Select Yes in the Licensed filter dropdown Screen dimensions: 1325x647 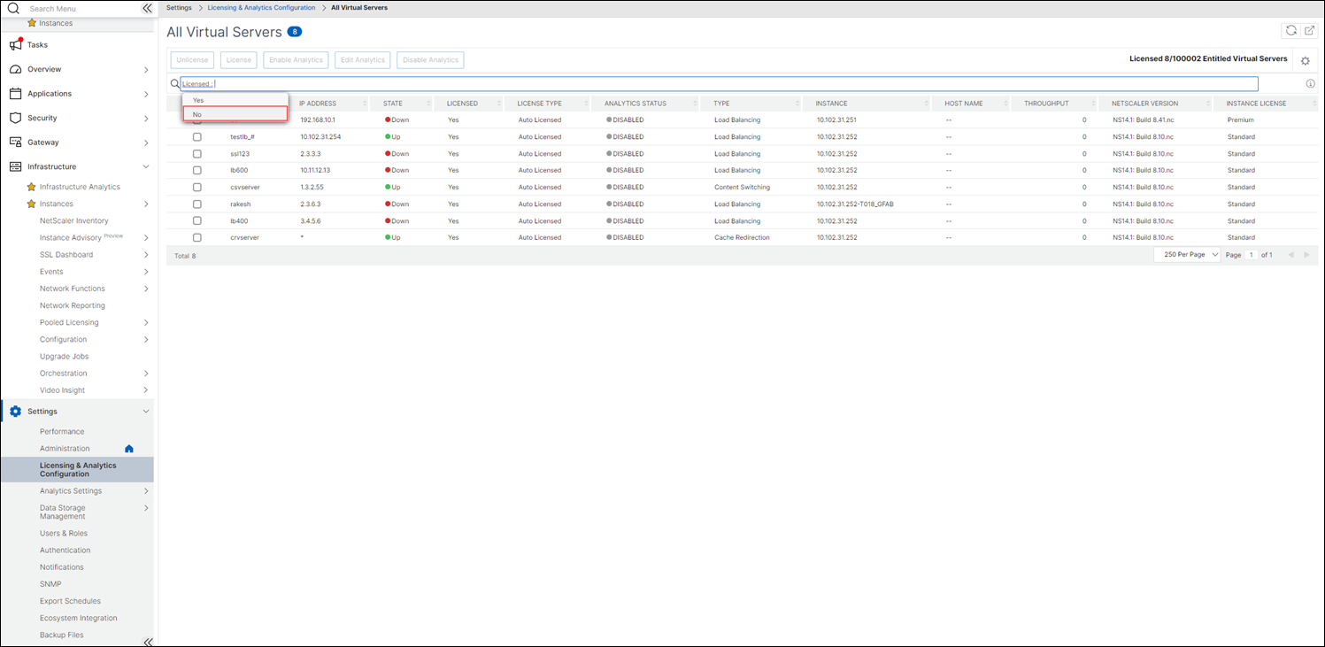coord(235,100)
